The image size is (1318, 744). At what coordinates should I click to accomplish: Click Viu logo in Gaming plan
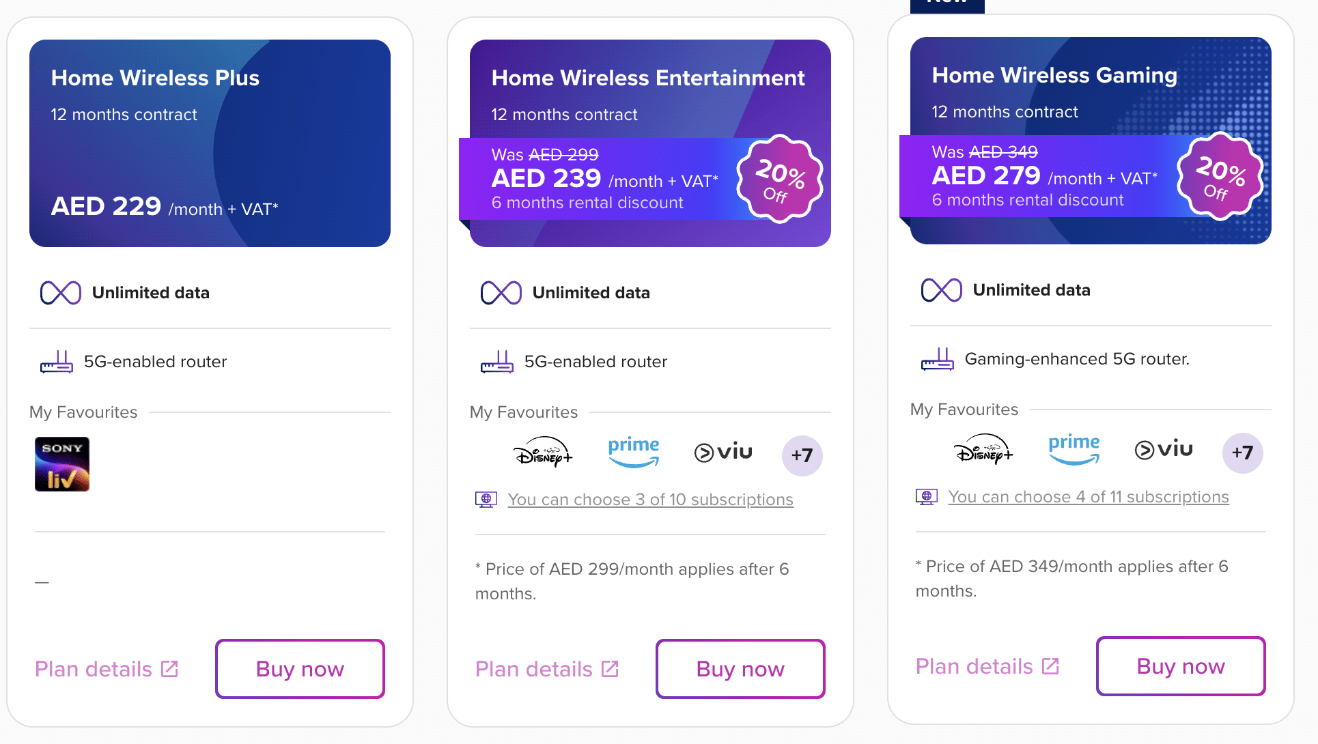[1164, 449]
